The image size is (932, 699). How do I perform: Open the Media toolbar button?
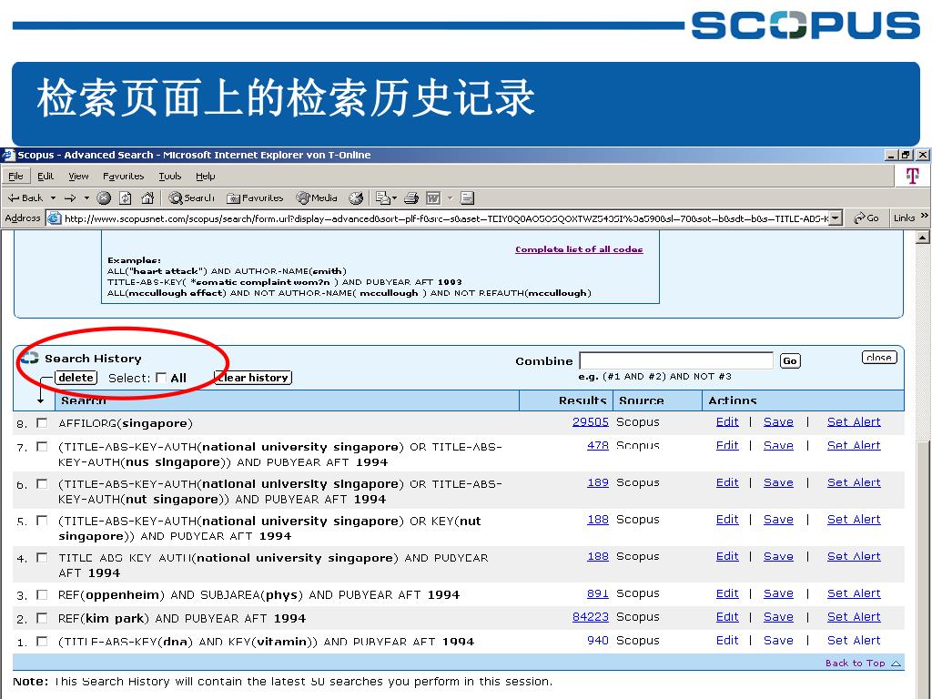(x=317, y=198)
